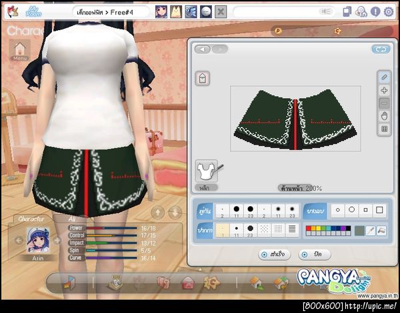
Task: Open the phone icon in top right
Action: coord(347,12)
